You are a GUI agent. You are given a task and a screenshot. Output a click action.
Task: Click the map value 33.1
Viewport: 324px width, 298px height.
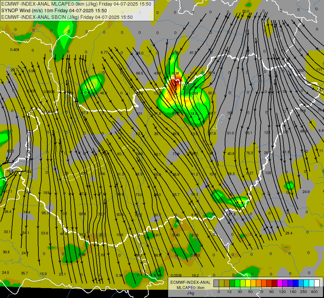point(7,232)
